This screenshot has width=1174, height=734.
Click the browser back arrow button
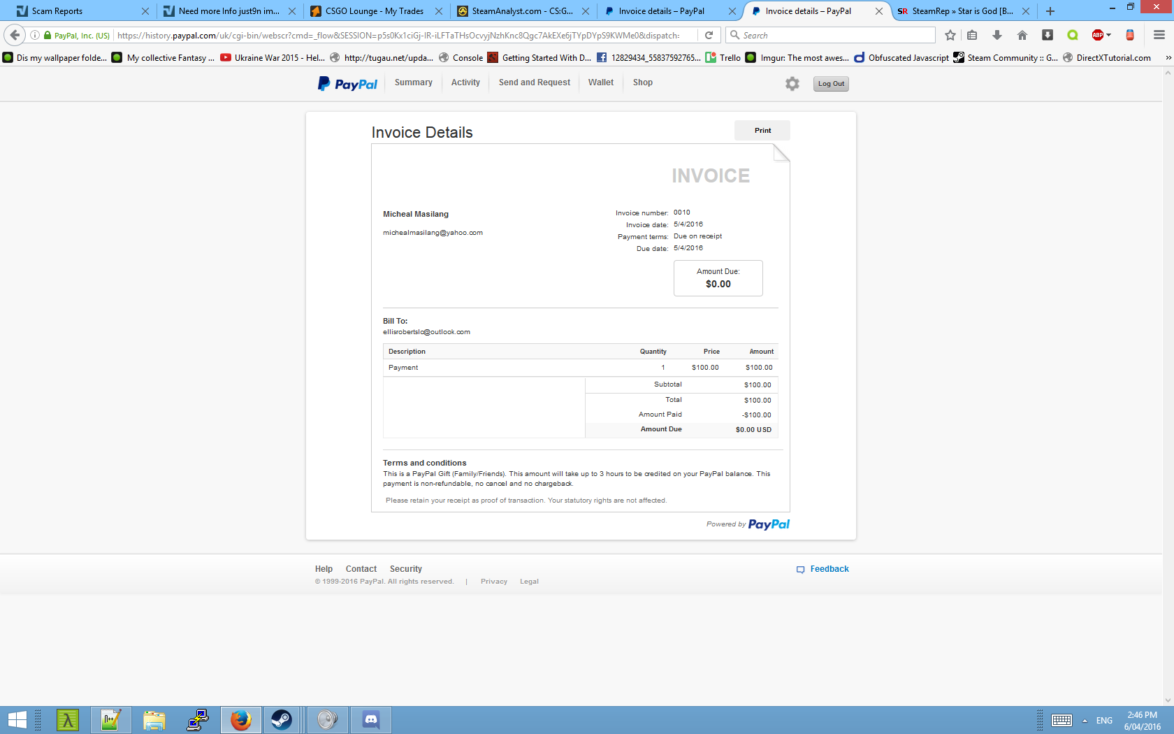point(15,35)
